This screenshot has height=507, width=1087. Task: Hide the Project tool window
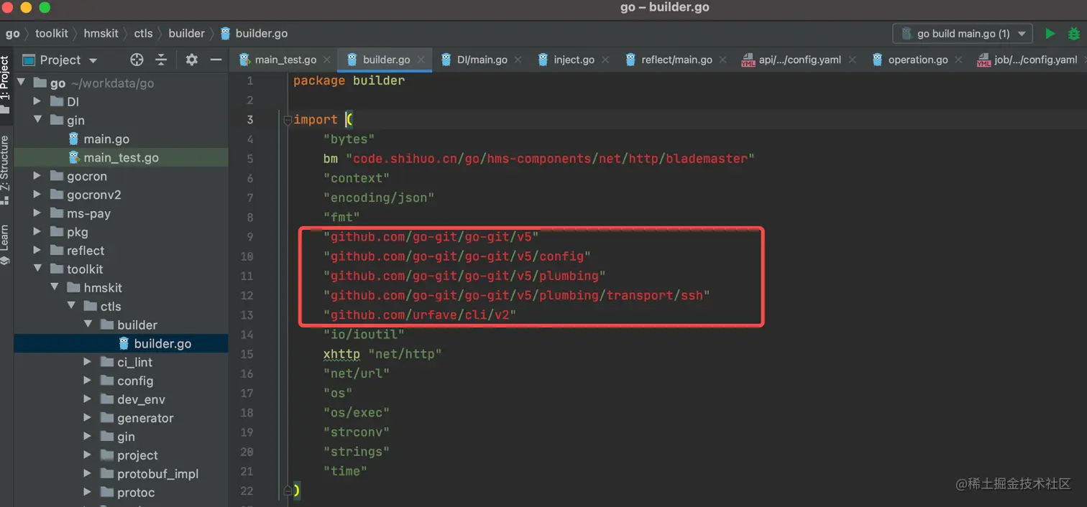[x=215, y=60]
